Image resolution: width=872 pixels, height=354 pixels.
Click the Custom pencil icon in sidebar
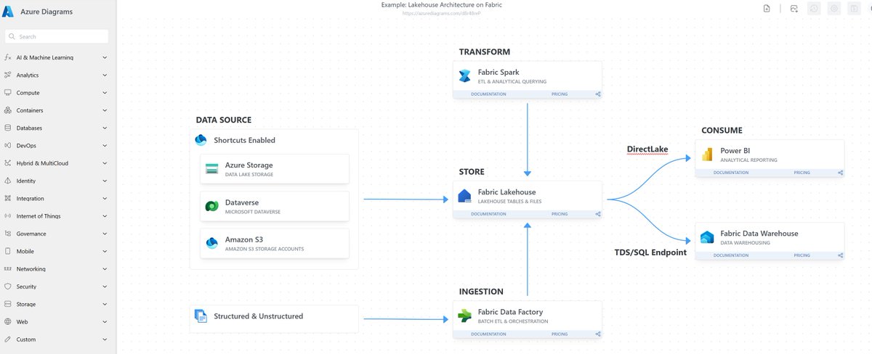click(x=8, y=339)
